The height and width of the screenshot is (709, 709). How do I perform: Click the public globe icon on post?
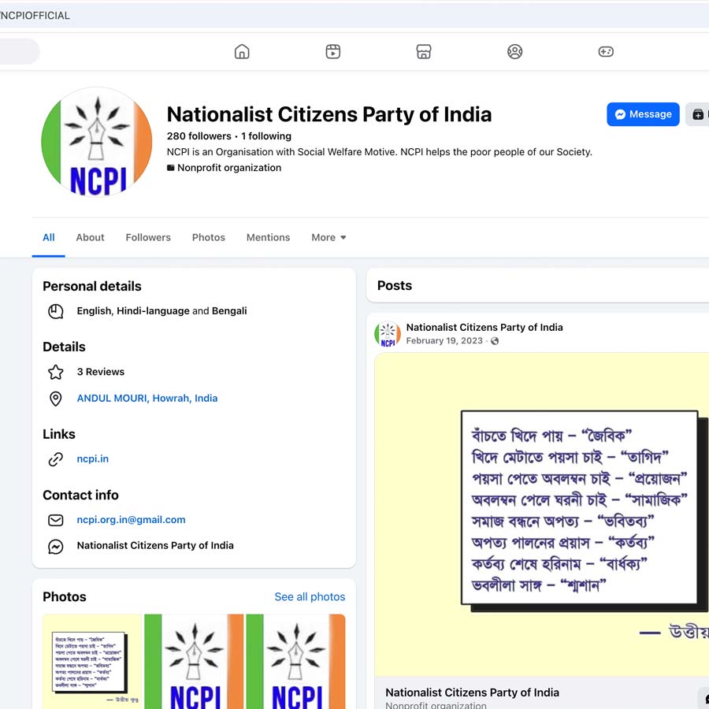(x=495, y=341)
